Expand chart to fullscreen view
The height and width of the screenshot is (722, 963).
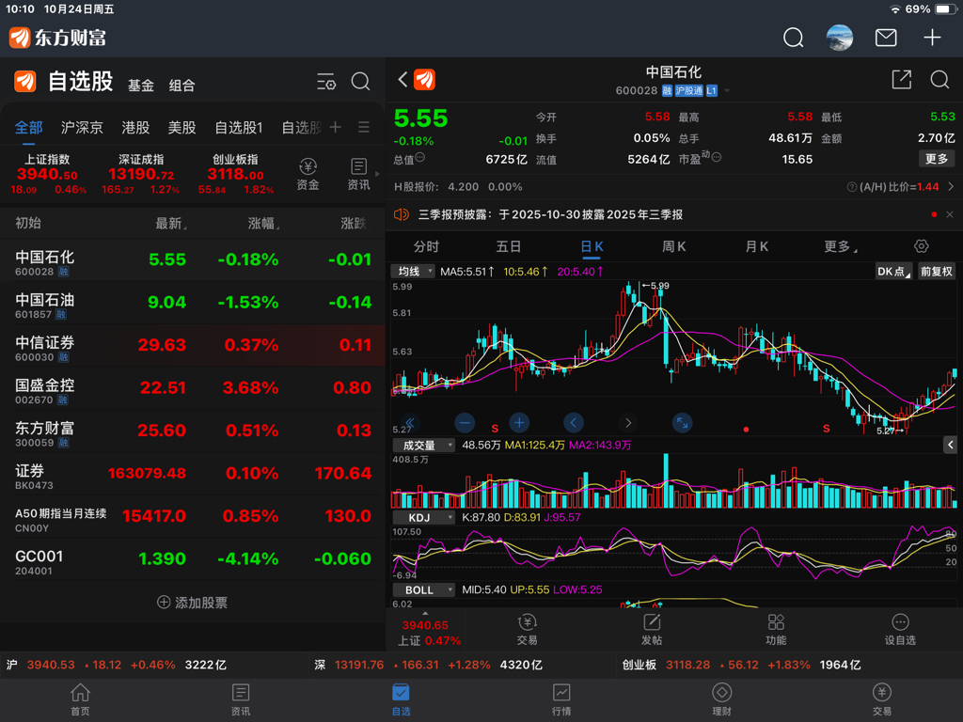coord(683,423)
